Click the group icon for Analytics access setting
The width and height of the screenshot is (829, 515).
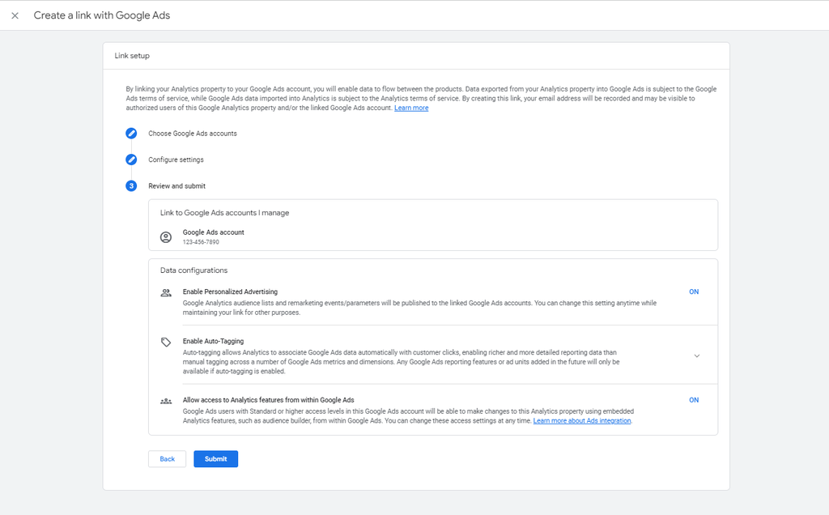[x=166, y=400]
